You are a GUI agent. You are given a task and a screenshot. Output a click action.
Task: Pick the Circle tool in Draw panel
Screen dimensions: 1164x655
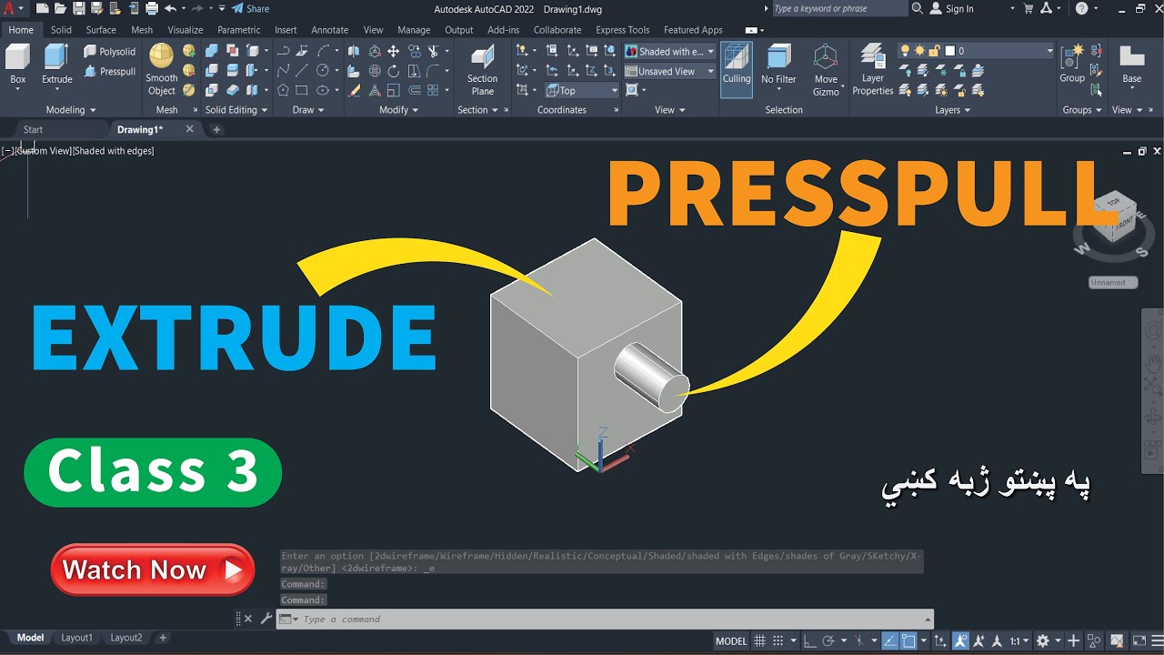coord(323,71)
